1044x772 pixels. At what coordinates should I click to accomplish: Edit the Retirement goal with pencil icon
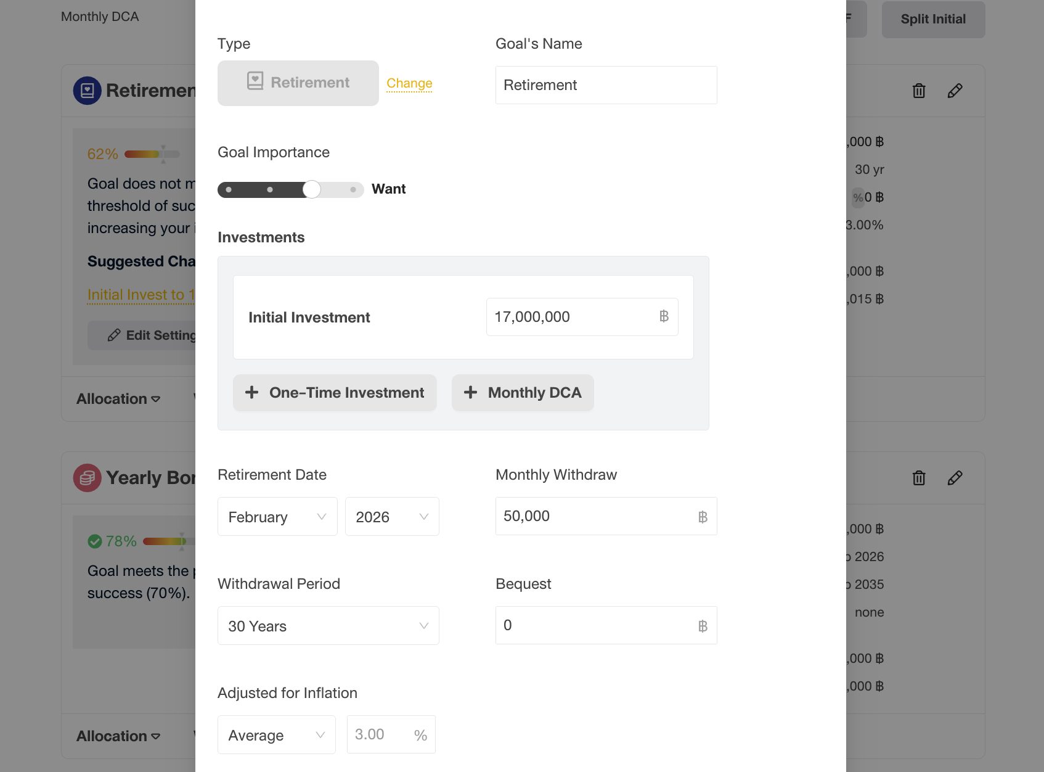(x=955, y=91)
